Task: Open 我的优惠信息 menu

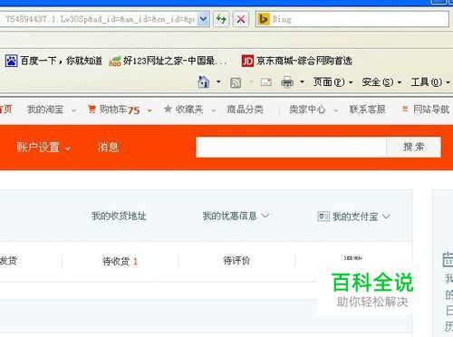Action: [230, 216]
